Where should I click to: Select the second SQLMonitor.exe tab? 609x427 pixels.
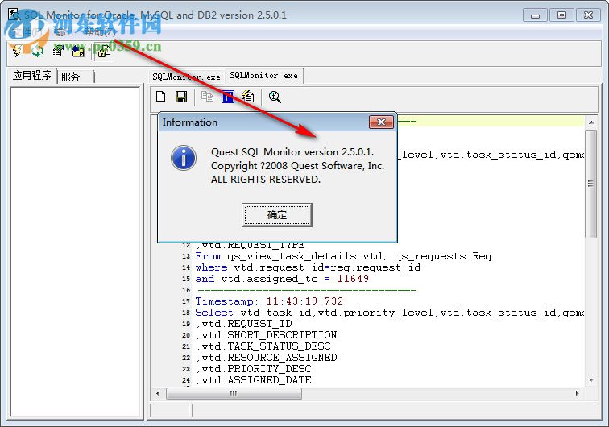coord(263,76)
